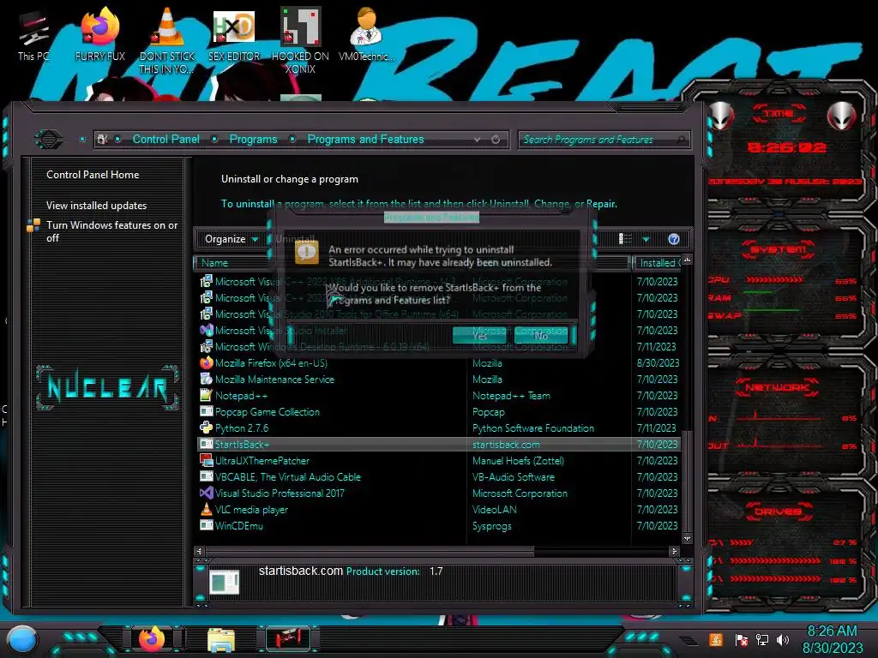This screenshot has width=878, height=658.
Task: Click the shield icon beside Windows features
Action: 33,225
